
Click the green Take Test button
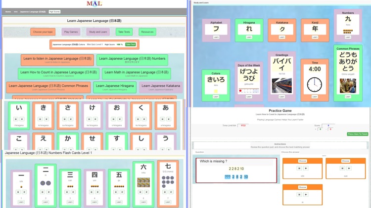[131, 44]
